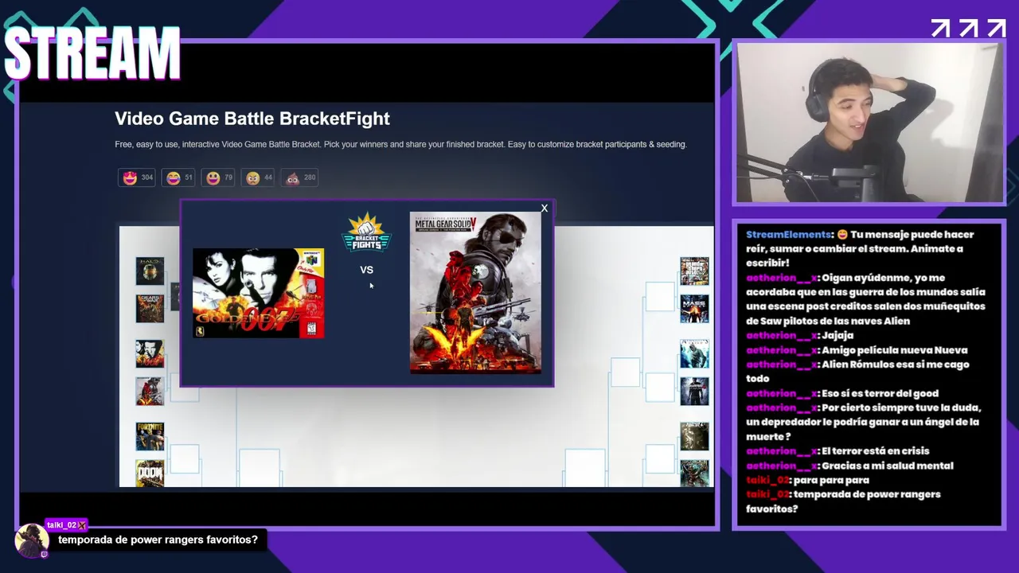Click the empty slot beside Assassin's Creed and Uncharted
Screen dimensions: 1019x573
tap(659, 387)
